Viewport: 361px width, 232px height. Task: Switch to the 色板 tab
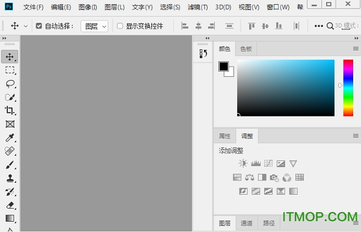click(x=246, y=49)
